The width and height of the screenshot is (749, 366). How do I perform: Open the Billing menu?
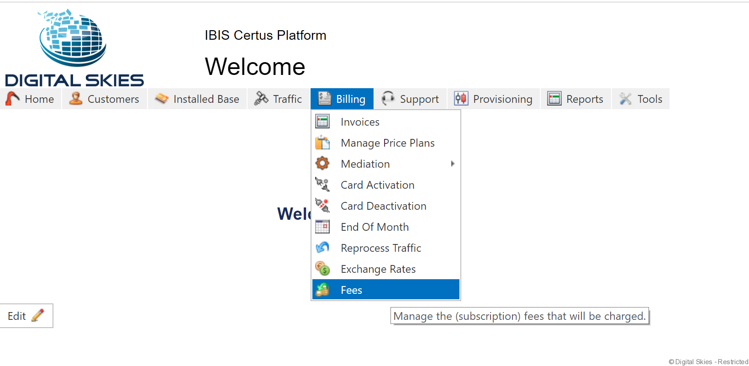point(342,99)
